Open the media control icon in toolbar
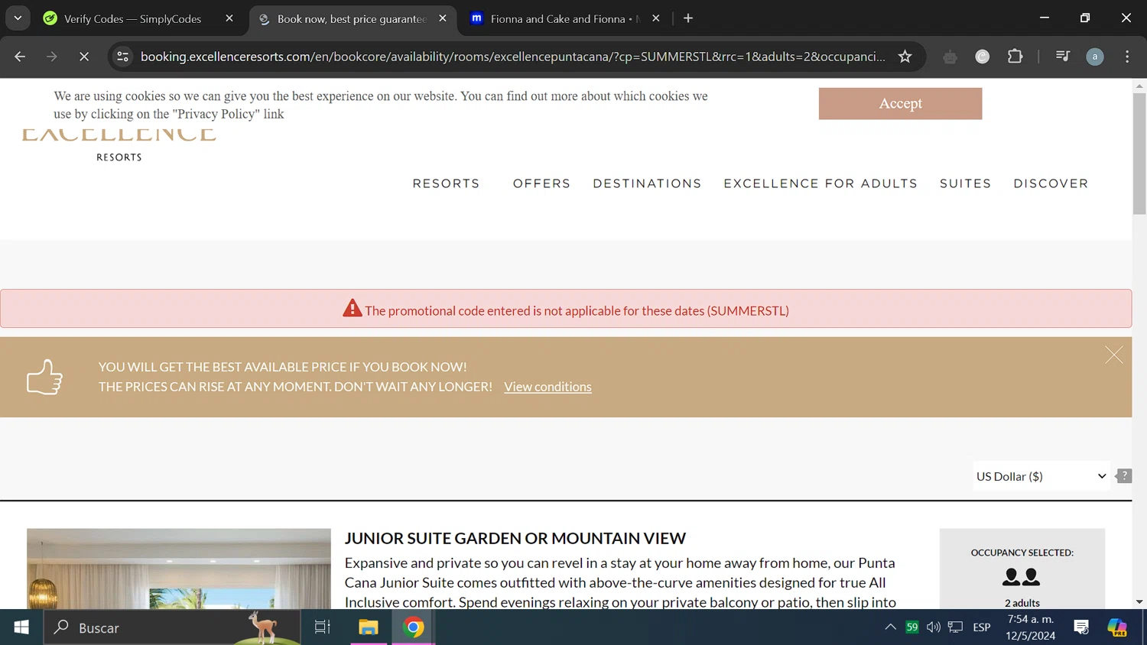The width and height of the screenshot is (1147, 645). [x=1062, y=57]
